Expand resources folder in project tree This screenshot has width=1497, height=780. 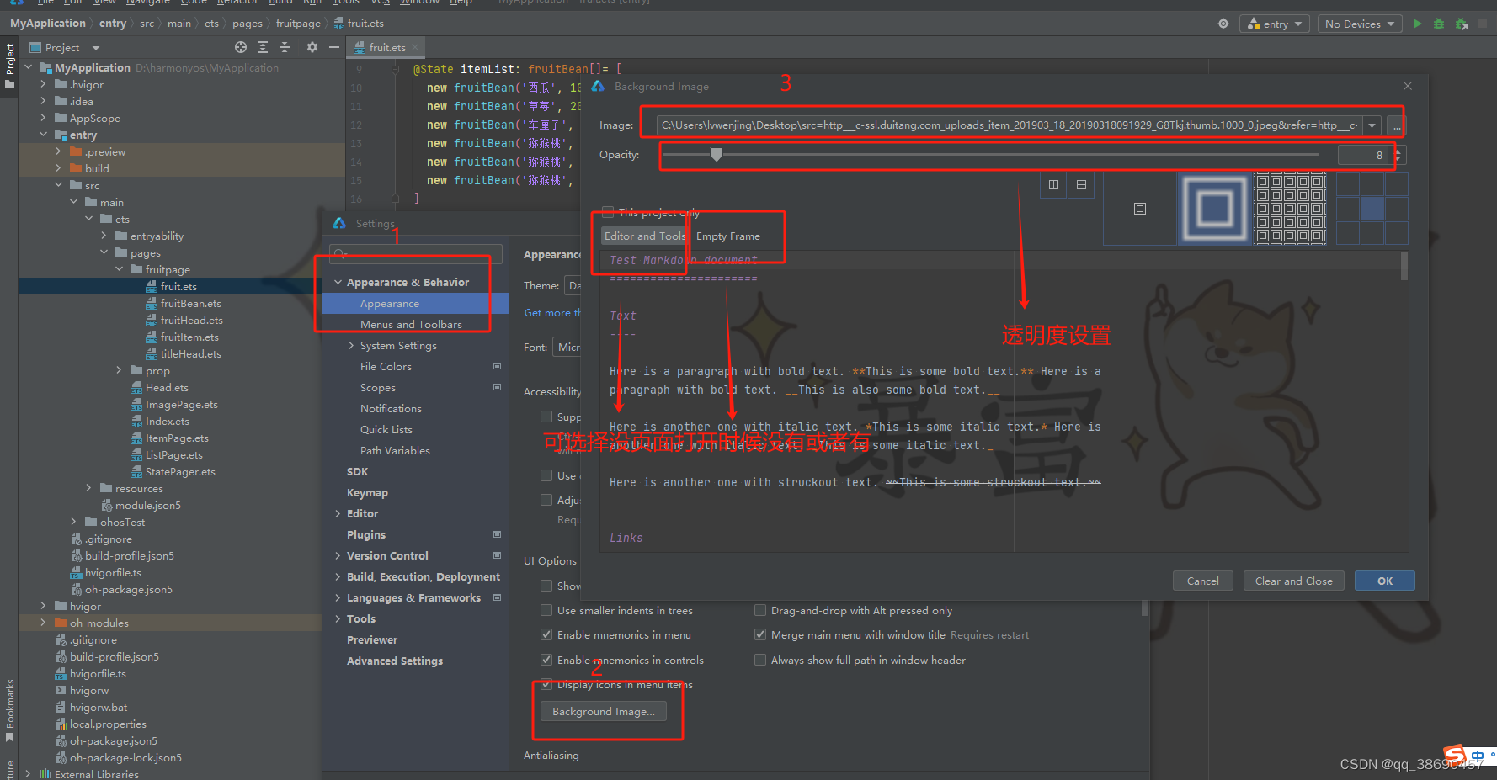pyautogui.click(x=88, y=488)
